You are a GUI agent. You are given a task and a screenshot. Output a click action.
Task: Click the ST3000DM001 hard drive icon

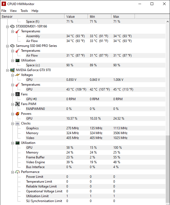pyautogui.click(x=12, y=26)
